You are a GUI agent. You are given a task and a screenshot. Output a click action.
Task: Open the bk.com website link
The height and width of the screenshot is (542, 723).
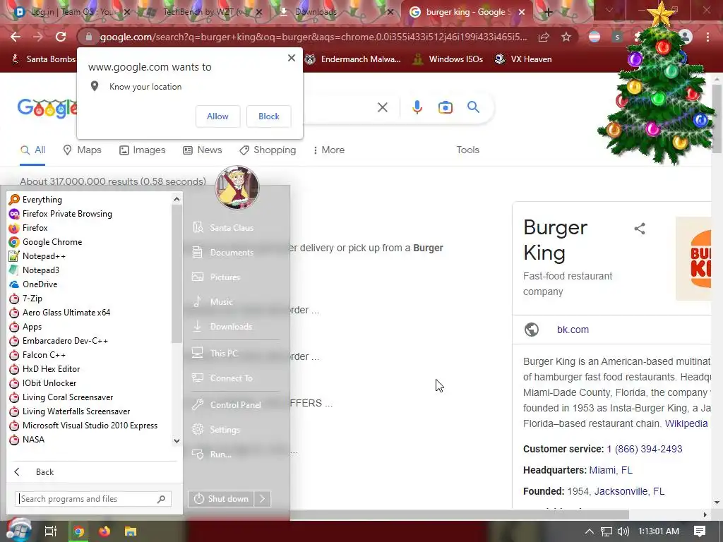pyautogui.click(x=573, y=330)
